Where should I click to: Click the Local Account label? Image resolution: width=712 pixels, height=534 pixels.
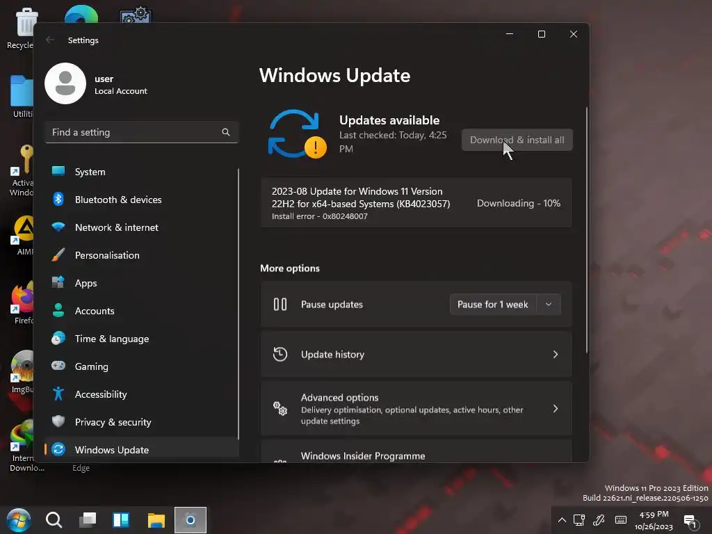121,91
